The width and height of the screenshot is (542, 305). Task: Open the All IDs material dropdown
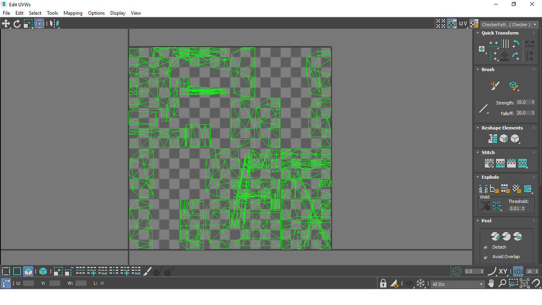457,284
